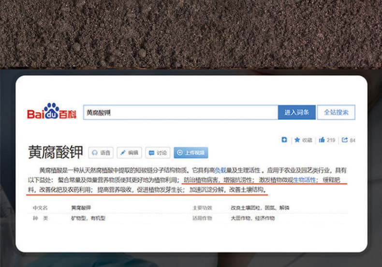The height and width of the screenshot is (267, 382).
Task: Click the 讨论 discussion chat button
Action: (x=158, y=153)
